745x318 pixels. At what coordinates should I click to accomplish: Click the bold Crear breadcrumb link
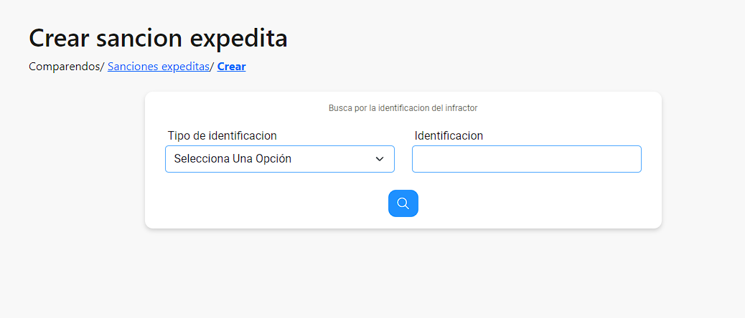click(231, 67)
